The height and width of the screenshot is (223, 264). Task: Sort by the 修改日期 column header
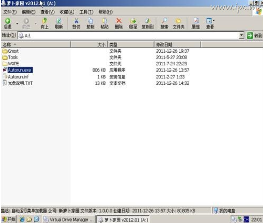(177, 45)
